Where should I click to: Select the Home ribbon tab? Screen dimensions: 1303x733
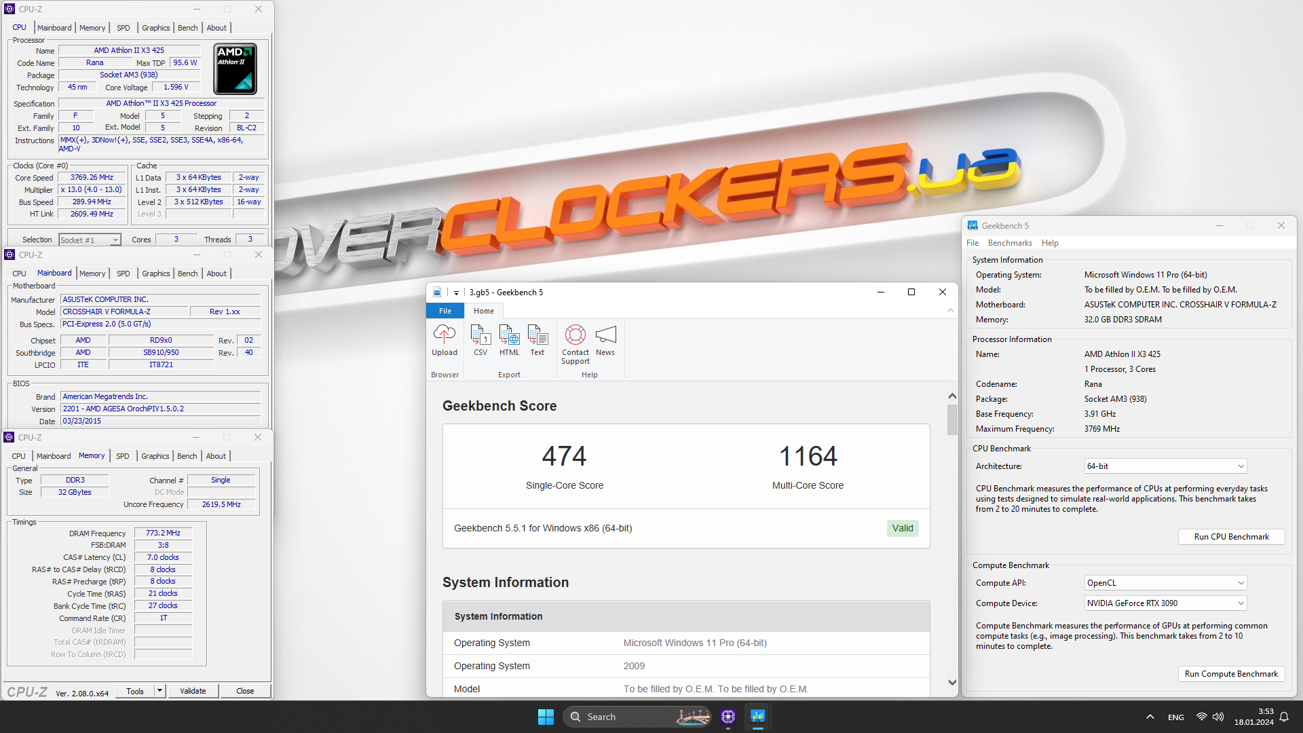484,311
